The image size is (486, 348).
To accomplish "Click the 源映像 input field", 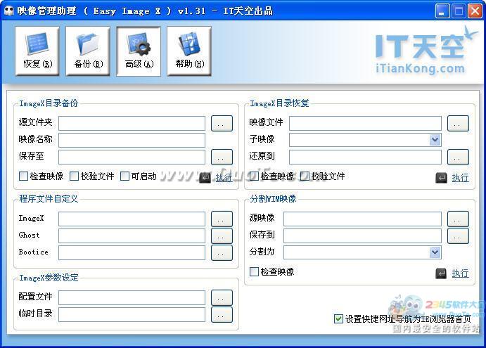I will pos(362,219).
